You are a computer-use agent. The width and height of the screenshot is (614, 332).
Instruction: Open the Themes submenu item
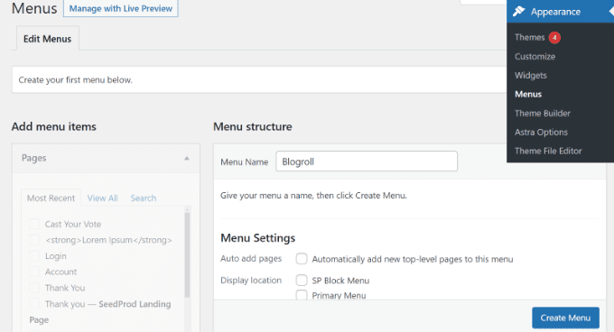coord(529,38)
